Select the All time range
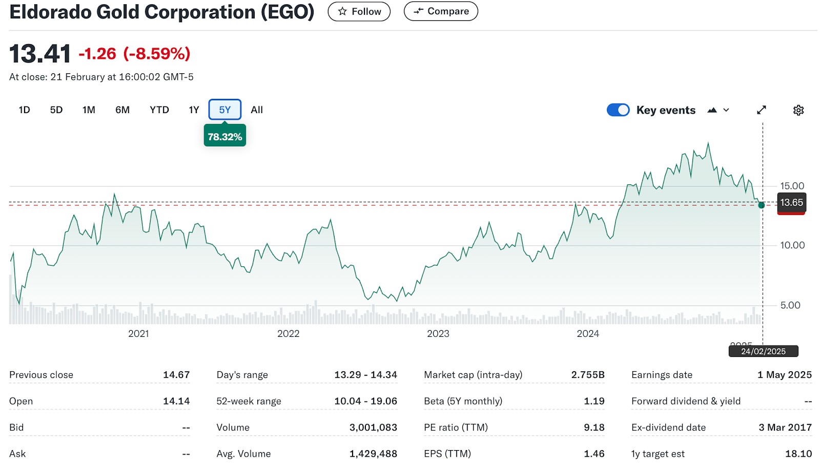The height and width of the screenshot is (469, 820). (x=257, y=110)
